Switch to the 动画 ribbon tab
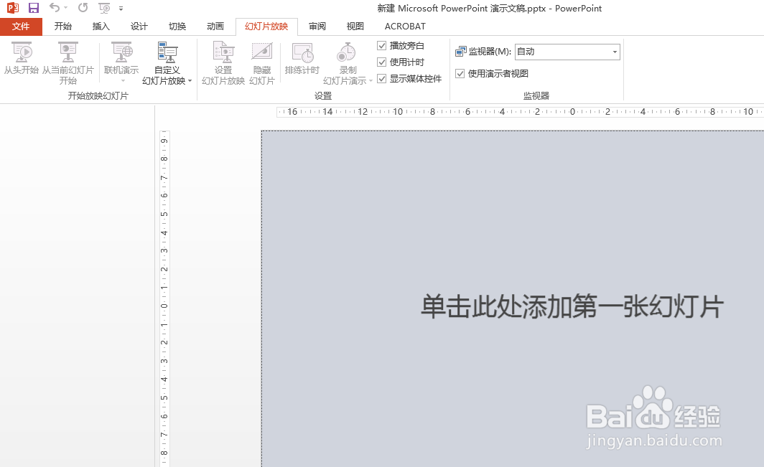The image size is (764, 467). point(215,26)
